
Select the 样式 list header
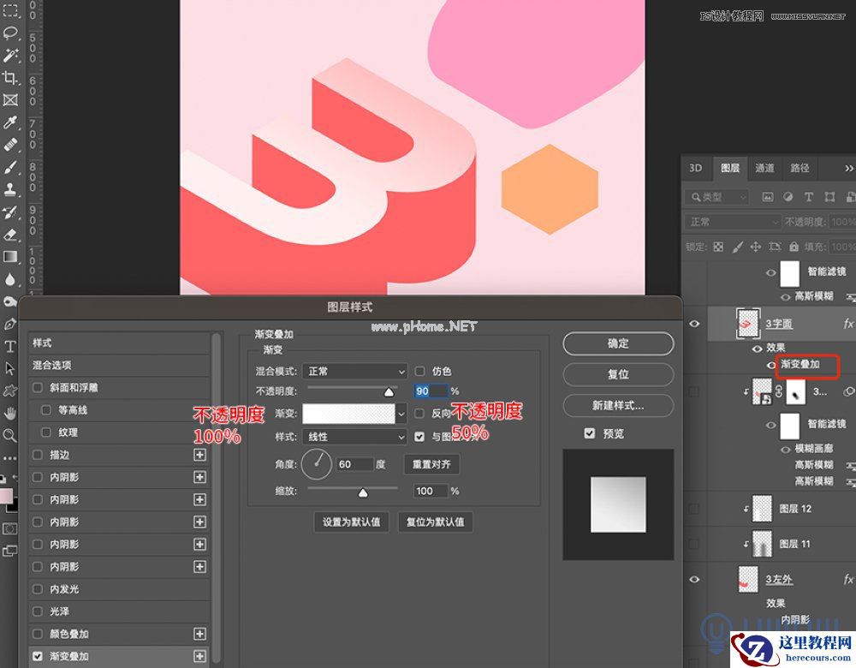(x=119, y=343)
